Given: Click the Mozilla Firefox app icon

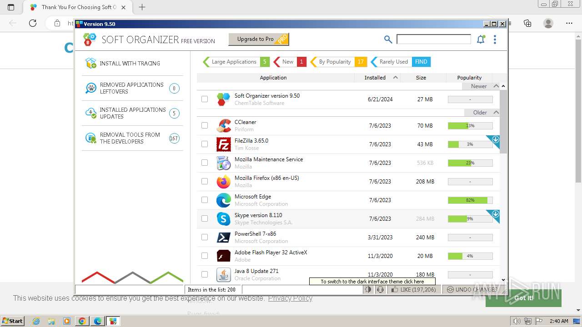Looking at the screenshot, I should pyautogui.click(x=223, y=181).
